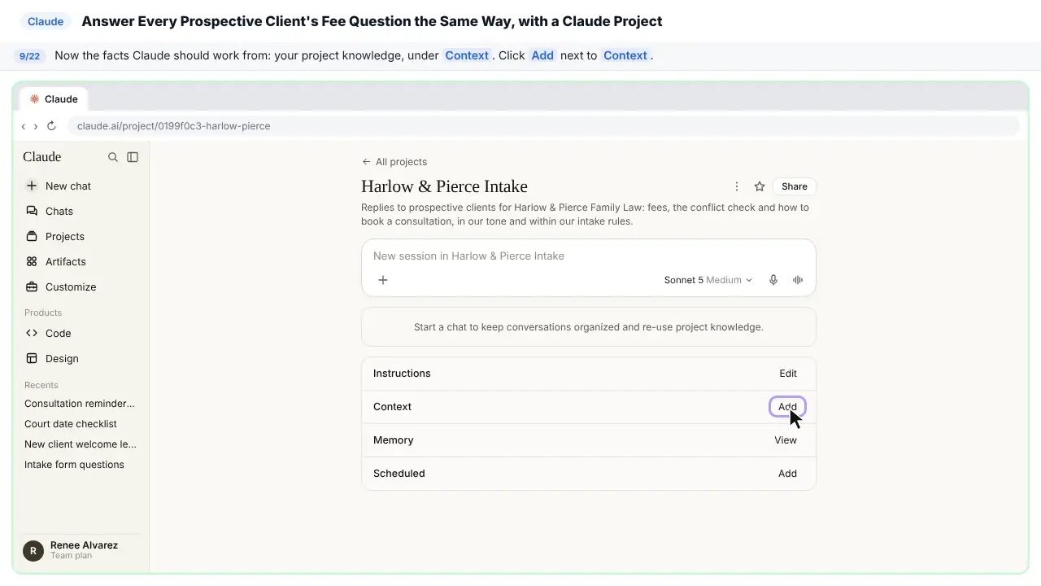
Task: Click the browser back arrow
Action: (x=24, y=126)
